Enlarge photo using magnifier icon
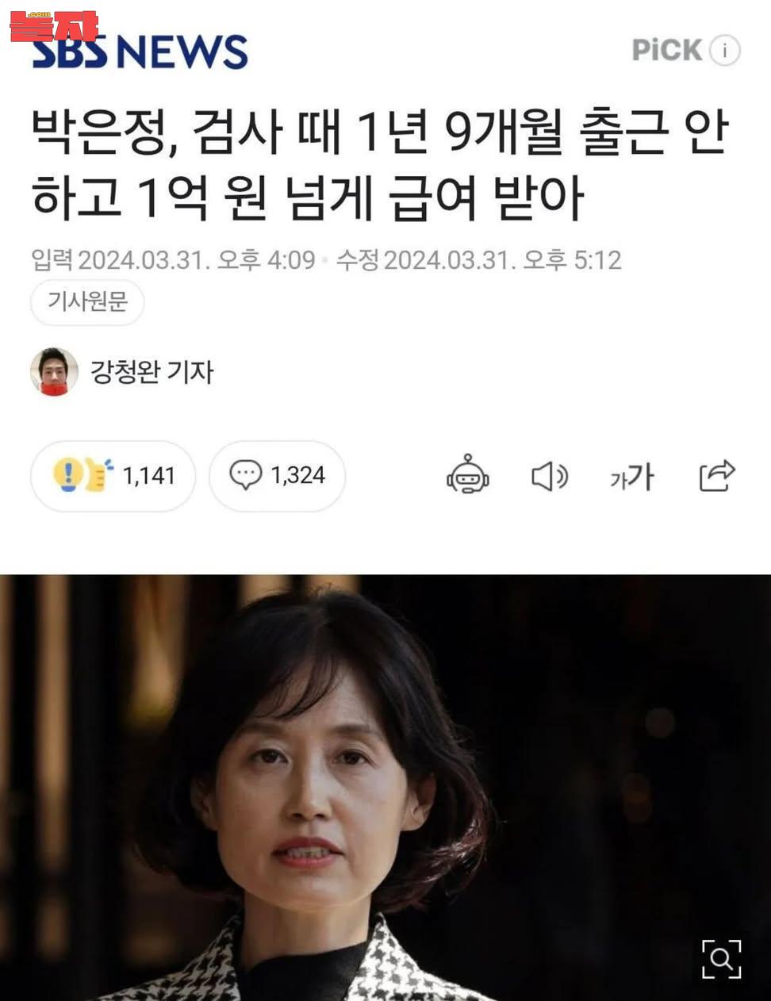 (x=721, y=959)
